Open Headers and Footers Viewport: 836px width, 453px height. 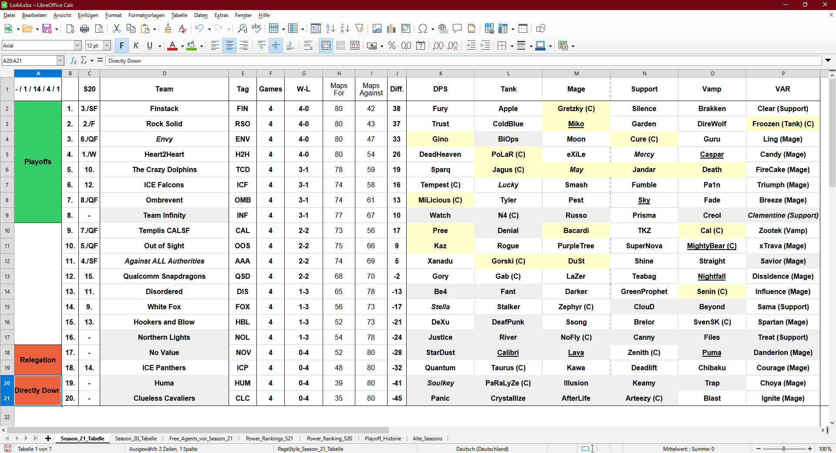(472, 29)
